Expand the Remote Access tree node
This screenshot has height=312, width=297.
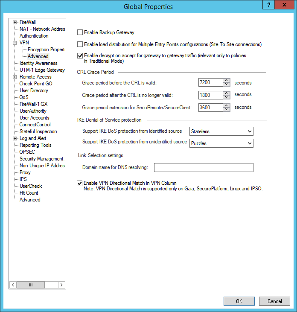tap(15, 77)
